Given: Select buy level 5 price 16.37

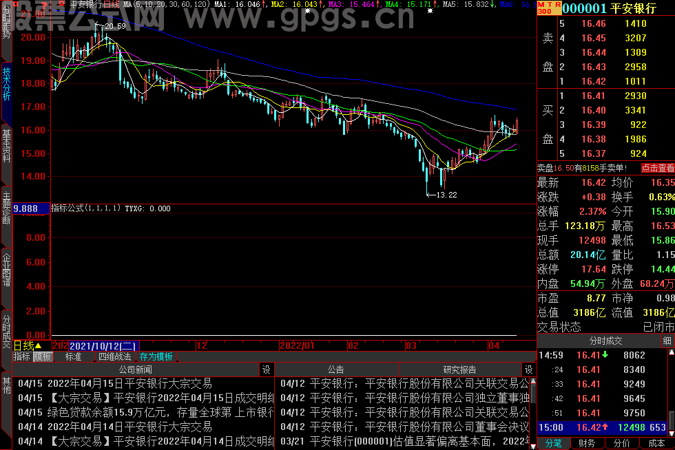Looking at the screenshot, I should pos(594,153).
